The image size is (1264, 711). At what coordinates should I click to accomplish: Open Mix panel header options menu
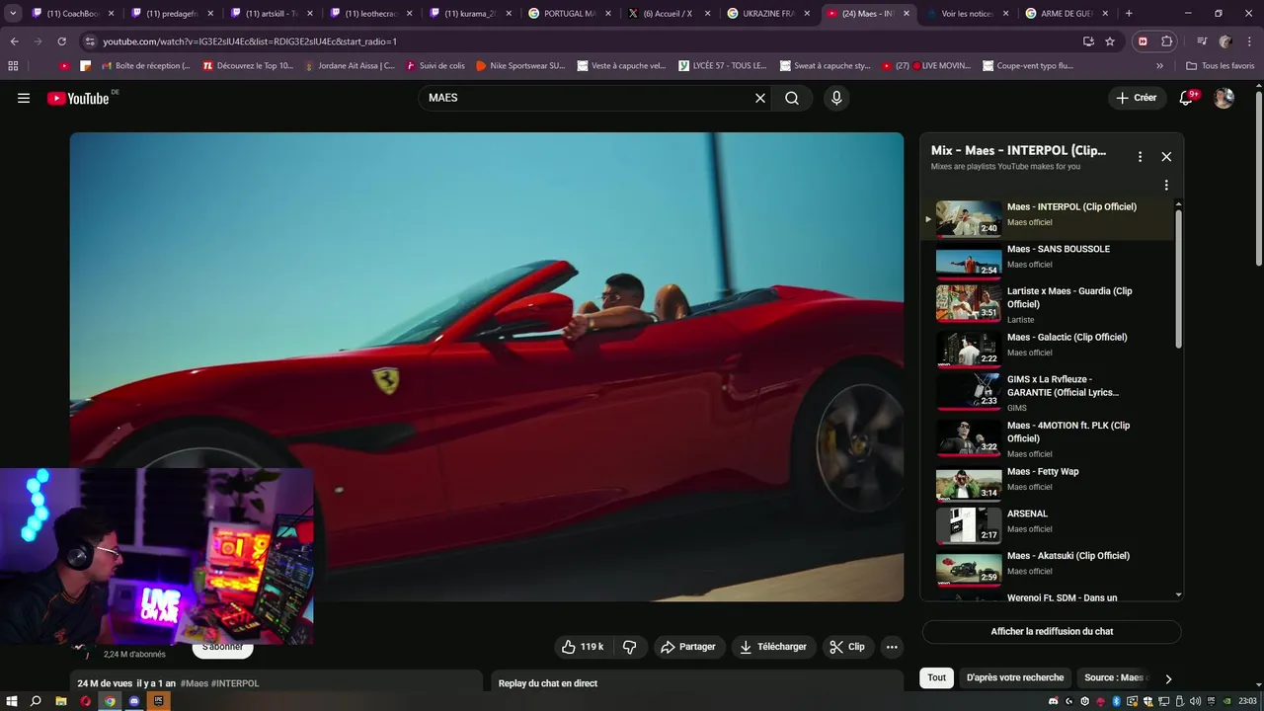[x=1140, y=157]
